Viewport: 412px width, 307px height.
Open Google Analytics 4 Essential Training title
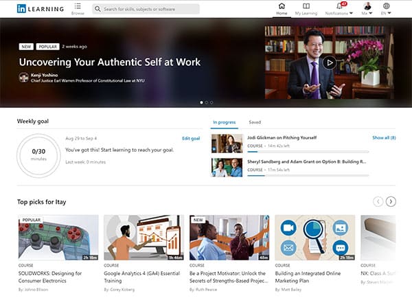click(142, 277)
